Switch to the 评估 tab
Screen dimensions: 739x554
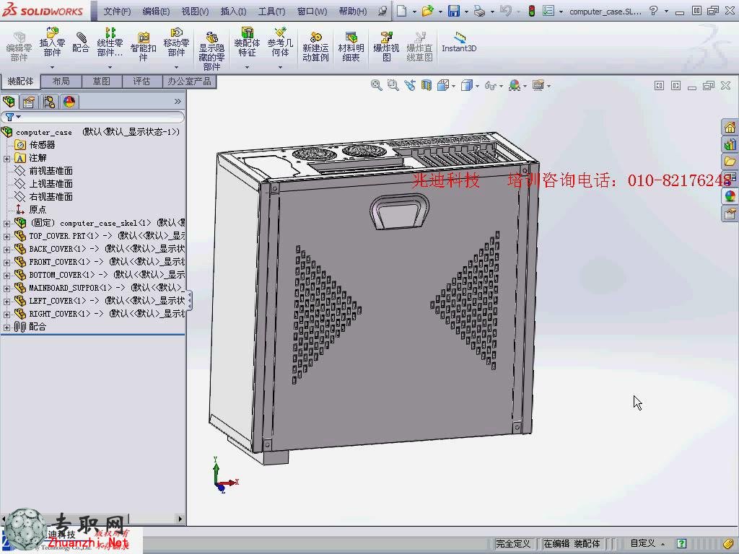[x=141, y=81]
